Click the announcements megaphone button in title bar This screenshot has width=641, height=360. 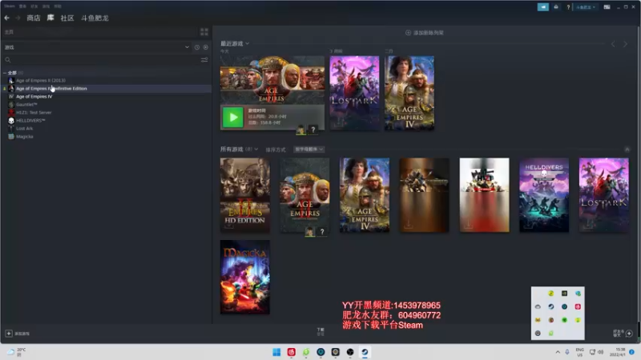tap(543, 7)
